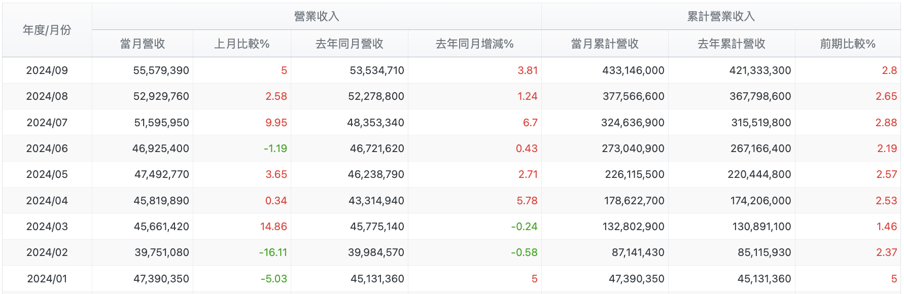This screenshot has height=294, width=904.
Task: Click cumulative revenue 273,040,900
Action: (633, 149)
